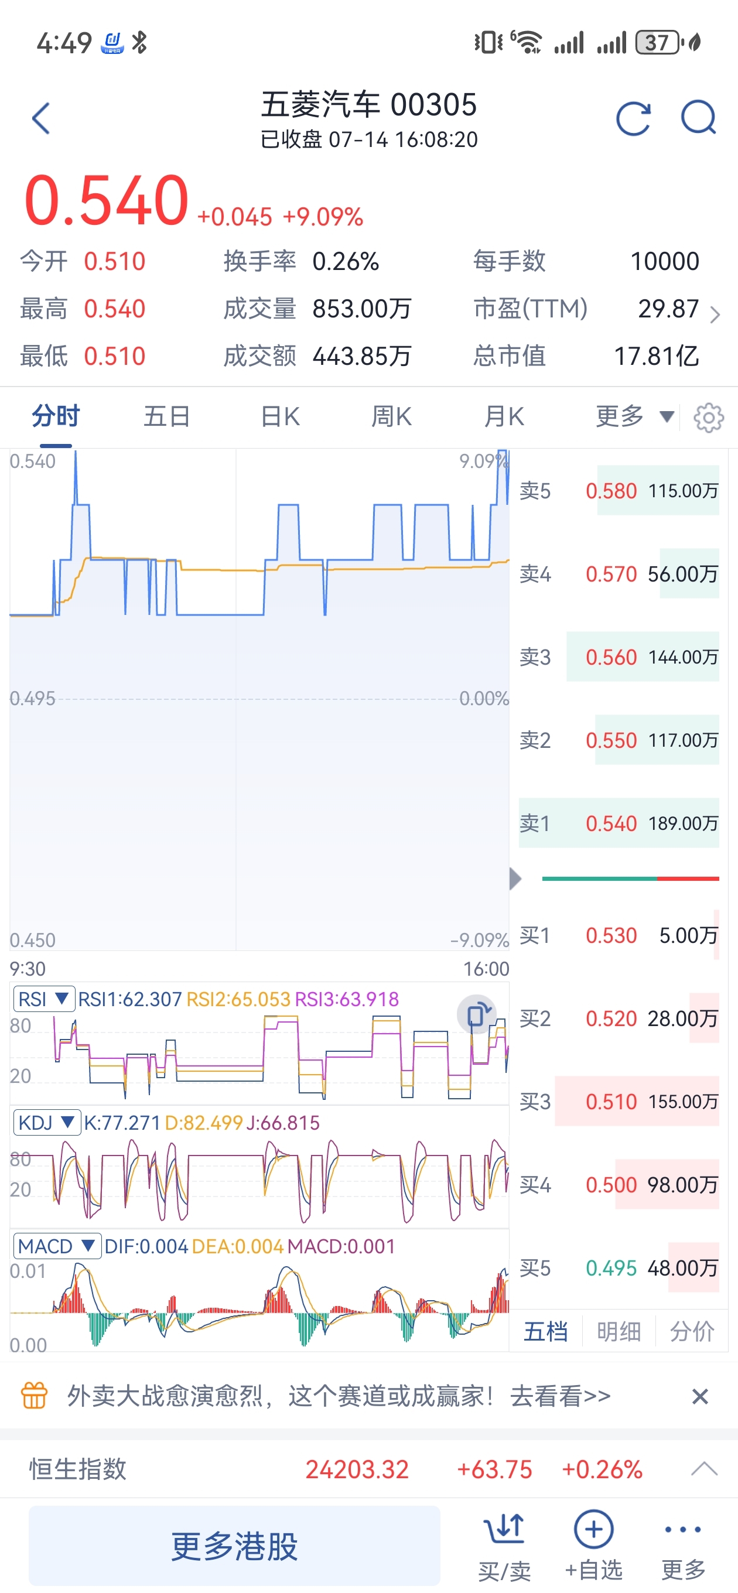Select the 五档 order book view
This screenshot has width=738, height=1593.
click(x=546, y=1331)
